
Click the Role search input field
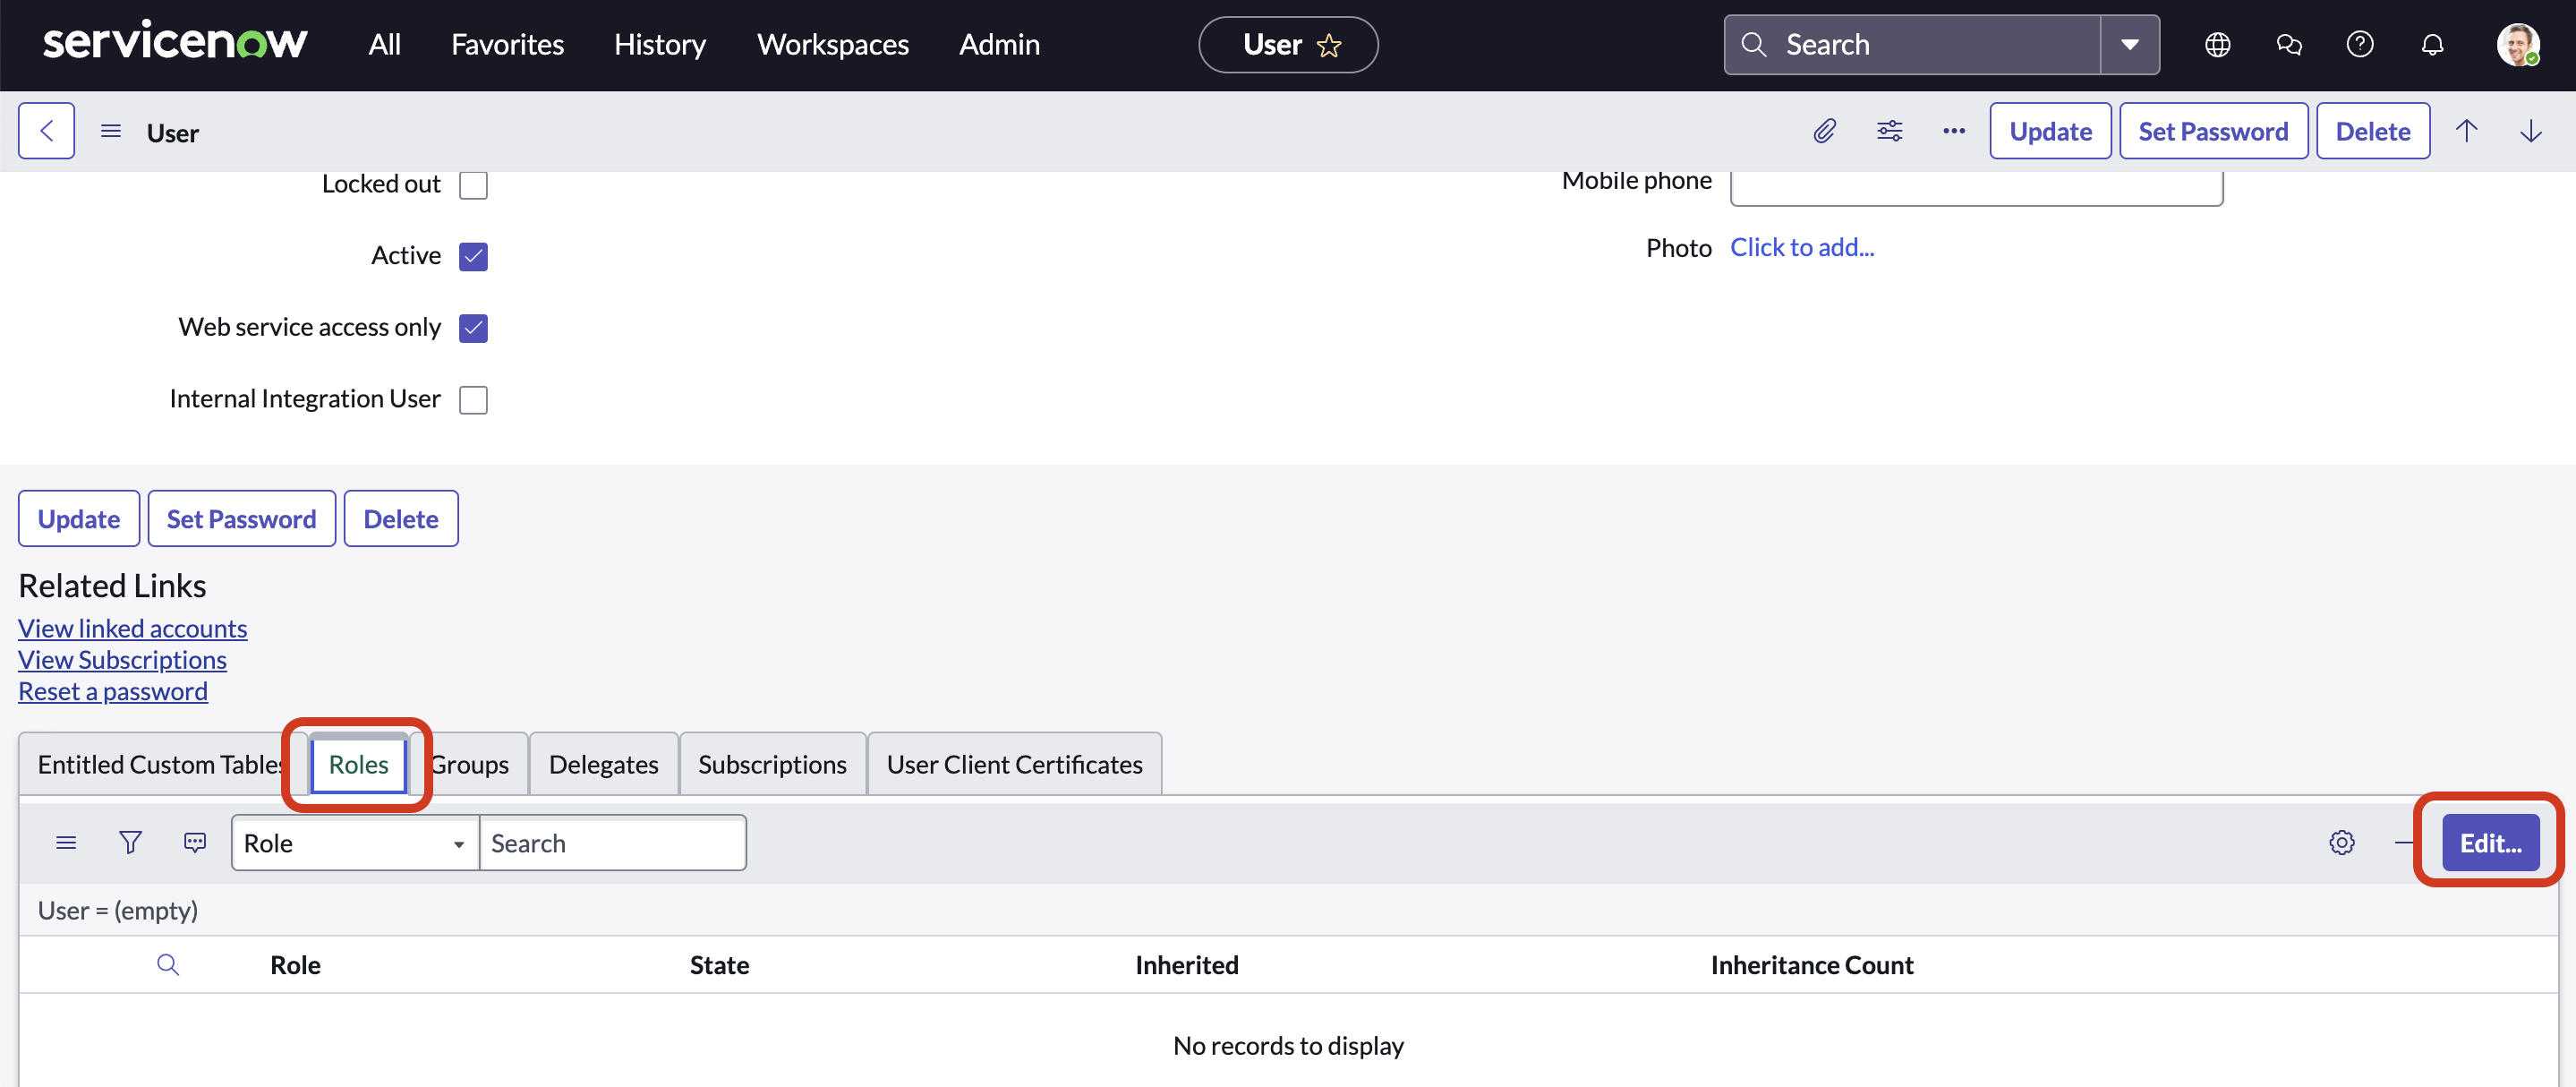613,842
